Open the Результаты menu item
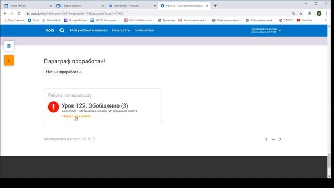334x188 pixels. tap(121, 30)
